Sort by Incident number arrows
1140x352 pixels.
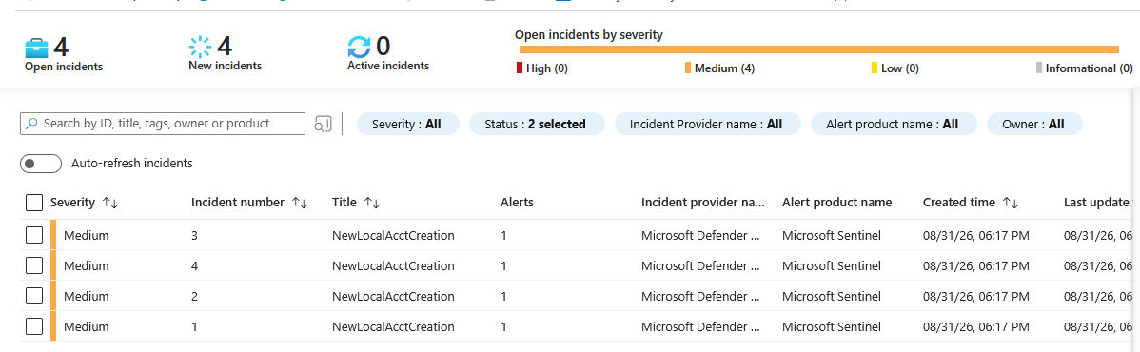point(300,203)
